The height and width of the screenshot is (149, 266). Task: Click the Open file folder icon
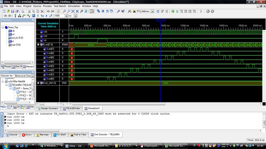point(8,11)
